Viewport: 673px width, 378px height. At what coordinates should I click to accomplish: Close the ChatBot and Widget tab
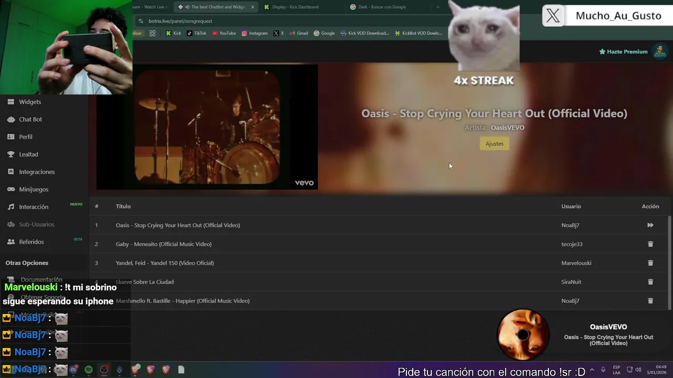(x=253, y=7)
